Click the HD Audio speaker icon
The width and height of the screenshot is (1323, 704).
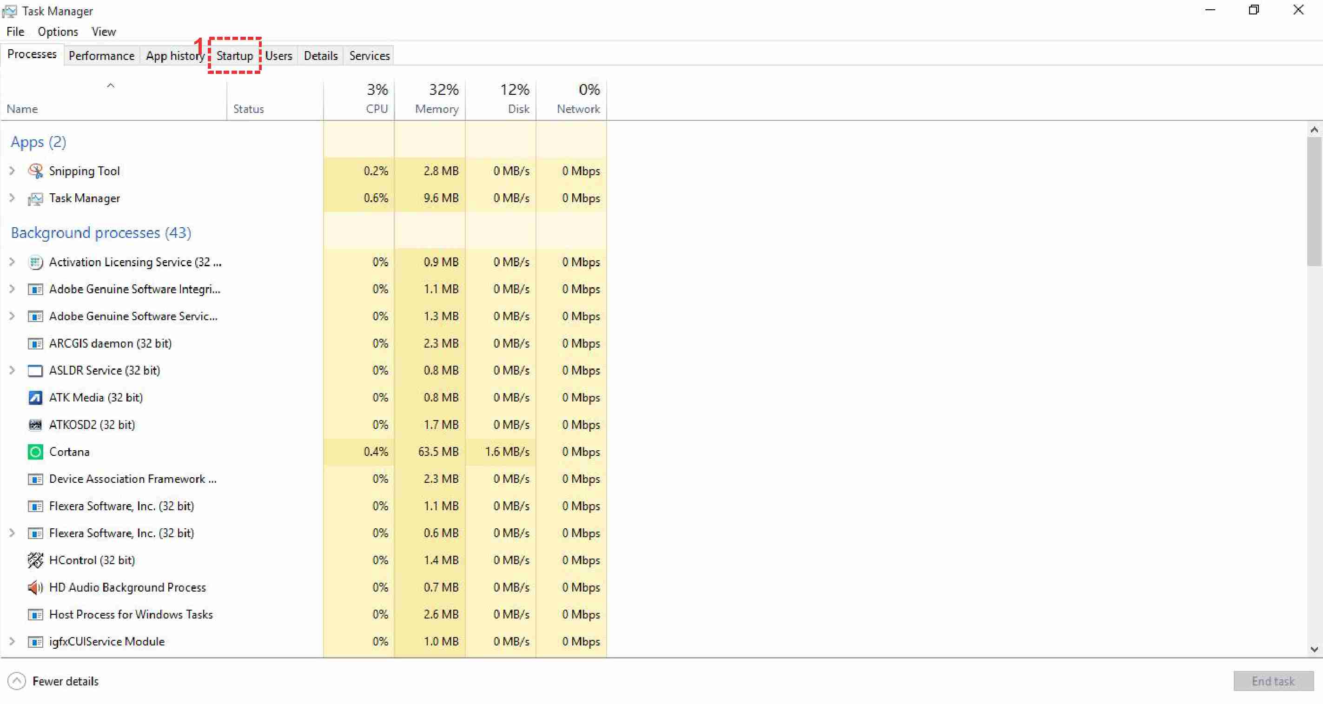coord(35,587)
